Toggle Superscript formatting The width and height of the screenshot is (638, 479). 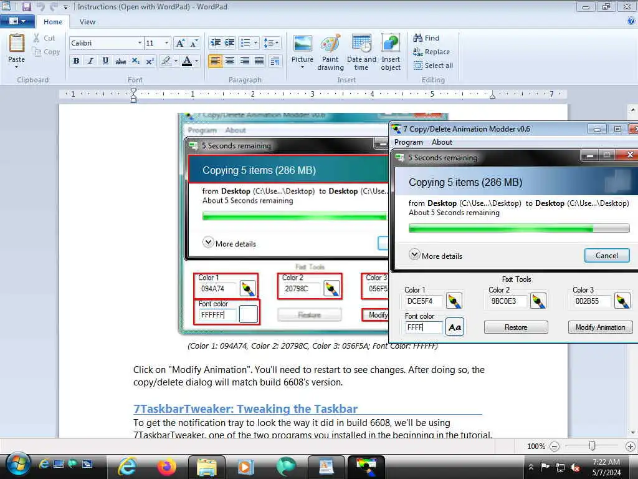(x=150, y=61)
